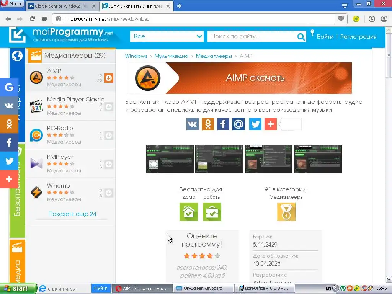Click the download arrow next to PC-Radio

tap(108, 136)
